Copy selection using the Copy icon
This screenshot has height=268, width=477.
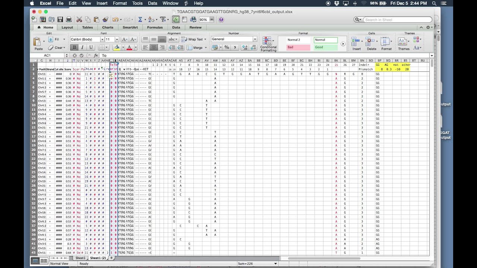point(88,19)
